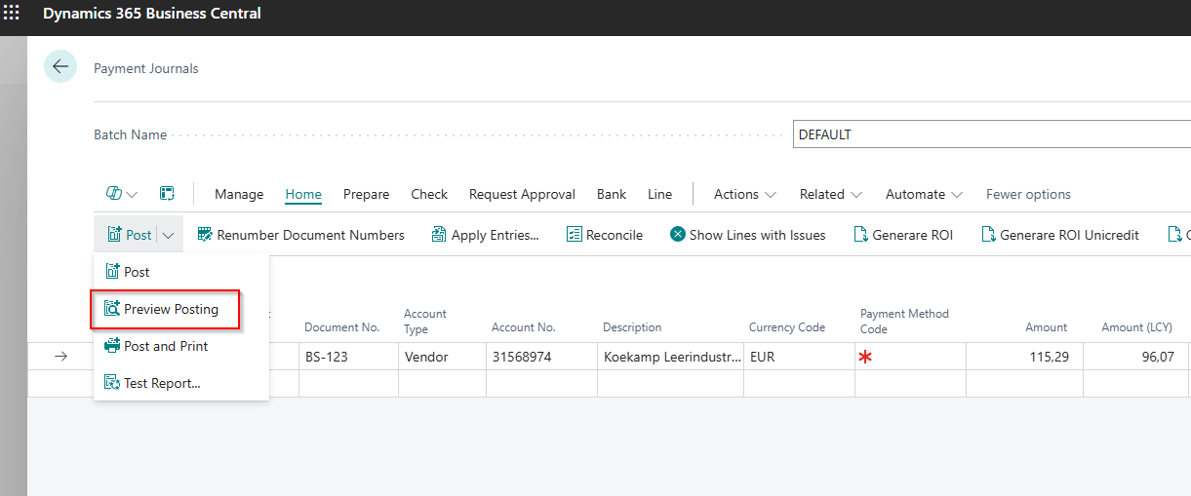Click the Payment Journals page title
The height and width of the screenshot is (496, 1191).
click(x=145, y=68)
